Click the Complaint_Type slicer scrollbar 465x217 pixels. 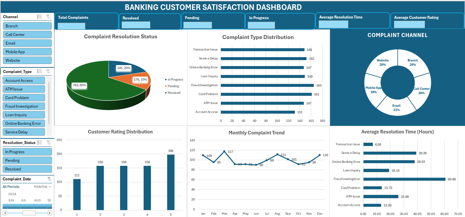(49, 103)
